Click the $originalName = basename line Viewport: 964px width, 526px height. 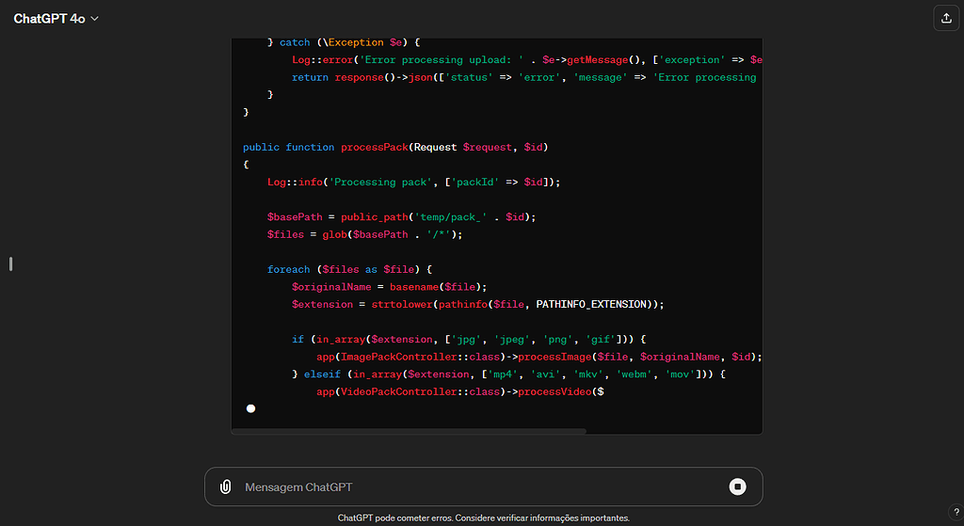tap(389, 286)
